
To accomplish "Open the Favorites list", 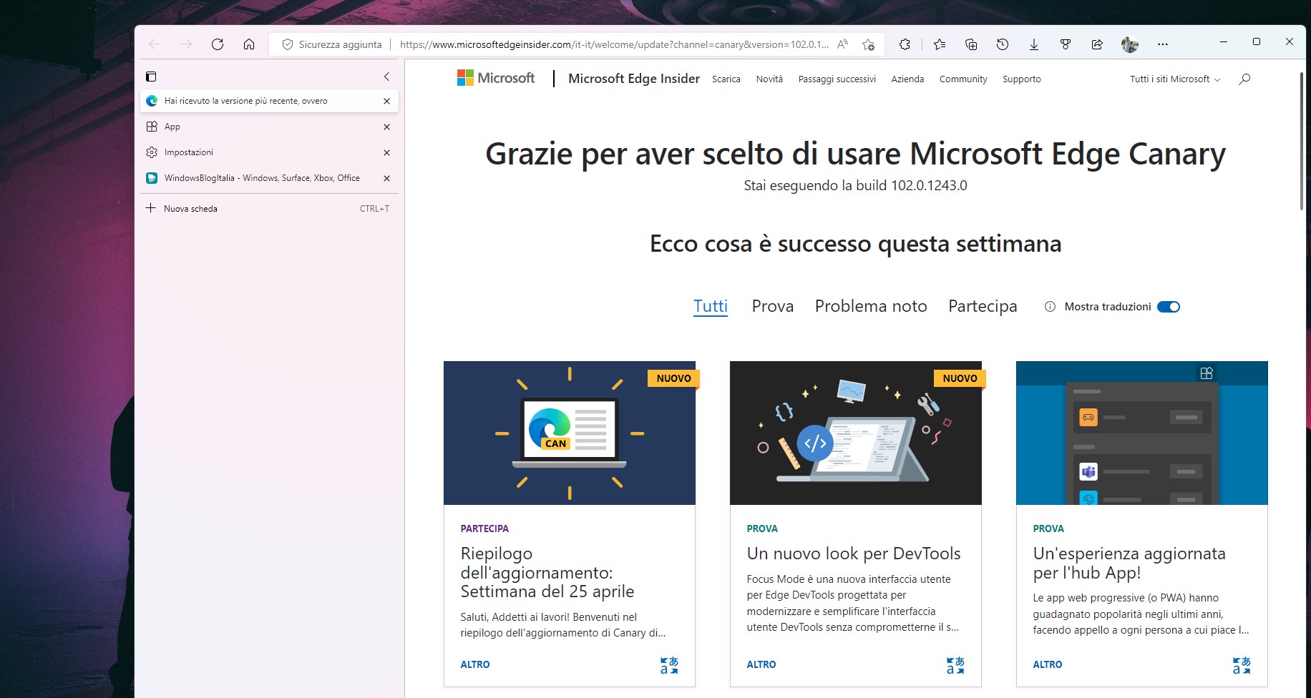I will 940,44.
